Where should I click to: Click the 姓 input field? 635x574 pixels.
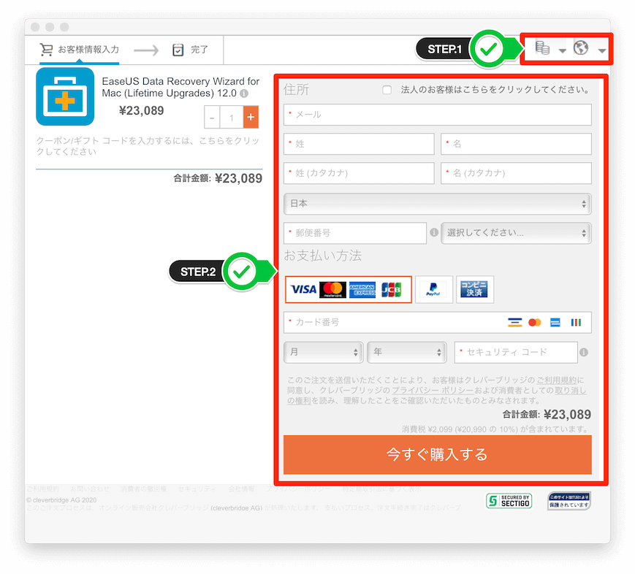(x=359, y=144)
